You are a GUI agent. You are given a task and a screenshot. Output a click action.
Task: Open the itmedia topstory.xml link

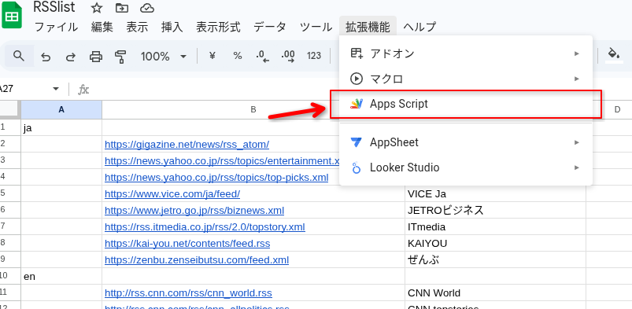coord(205,226)
